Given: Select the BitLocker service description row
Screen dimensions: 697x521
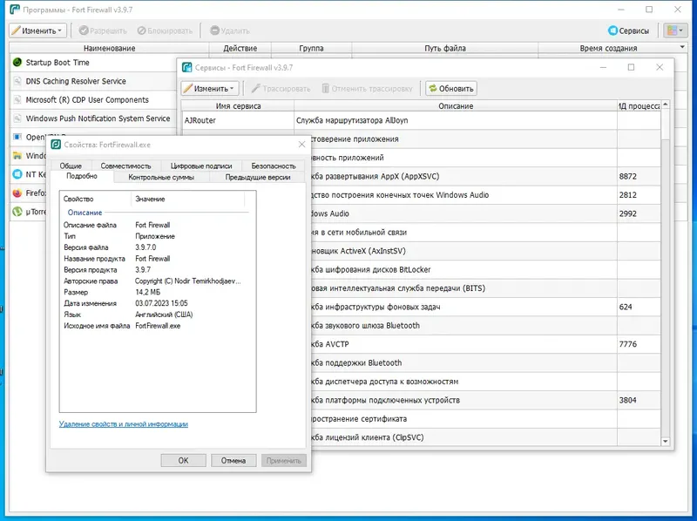Looking at the screenshot, I should (x=464, y=269).
